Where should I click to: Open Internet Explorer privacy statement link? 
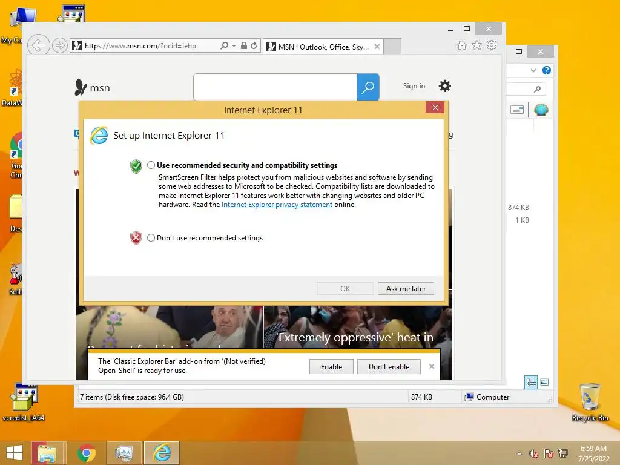tap(277, 205)
